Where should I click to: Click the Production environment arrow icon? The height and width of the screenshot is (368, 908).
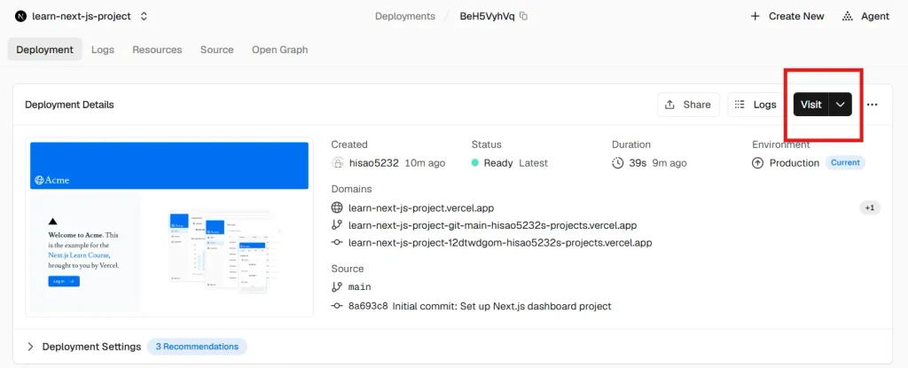tap(757, 163)
